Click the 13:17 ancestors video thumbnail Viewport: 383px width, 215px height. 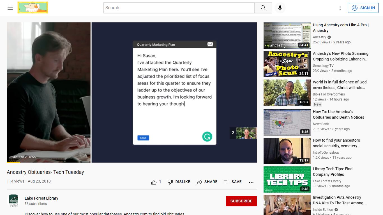pyautogui.click(x=287, y=151)
